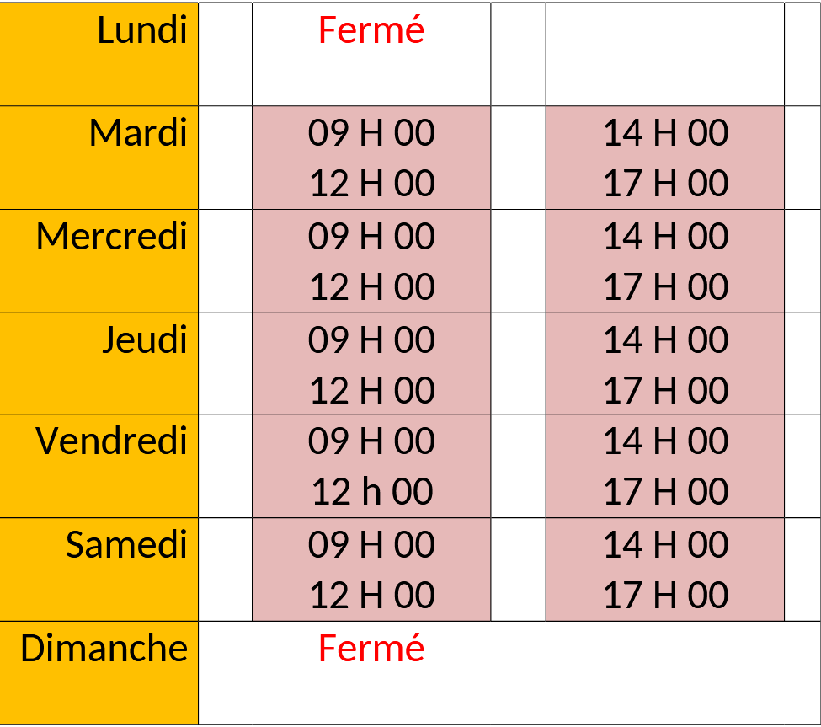Select Mercredi morning closing time 12 H 00
This screenshot has width=821, height=727.
pyautogui.click(x=371, y=287)
